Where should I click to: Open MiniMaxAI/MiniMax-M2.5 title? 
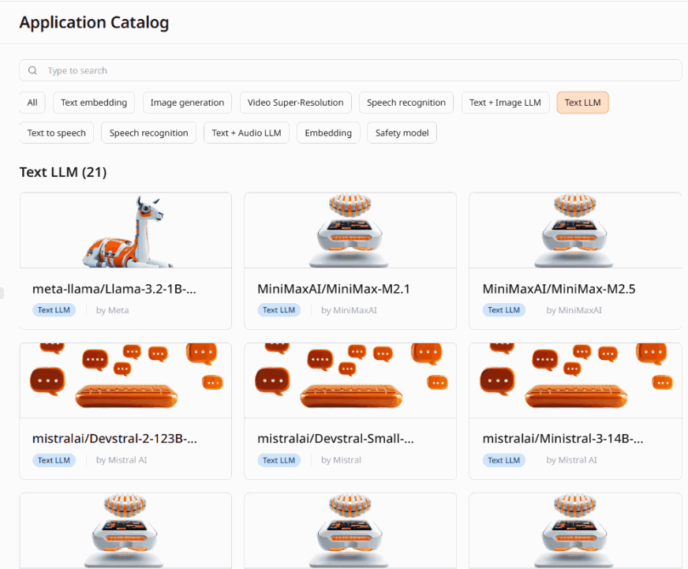[559, 289]
